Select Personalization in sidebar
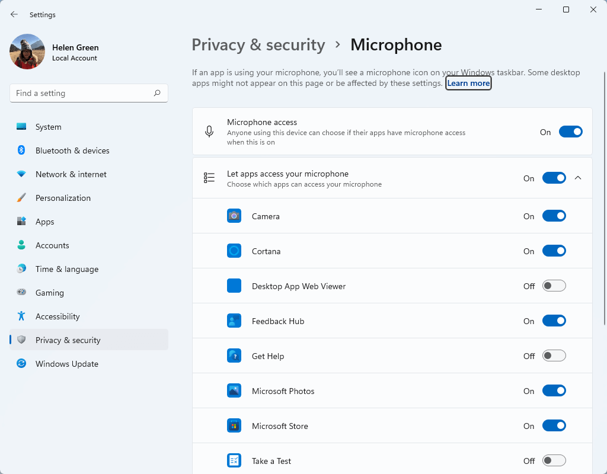The width and height of the screenshot is (607, 474). tap(89, 198)
